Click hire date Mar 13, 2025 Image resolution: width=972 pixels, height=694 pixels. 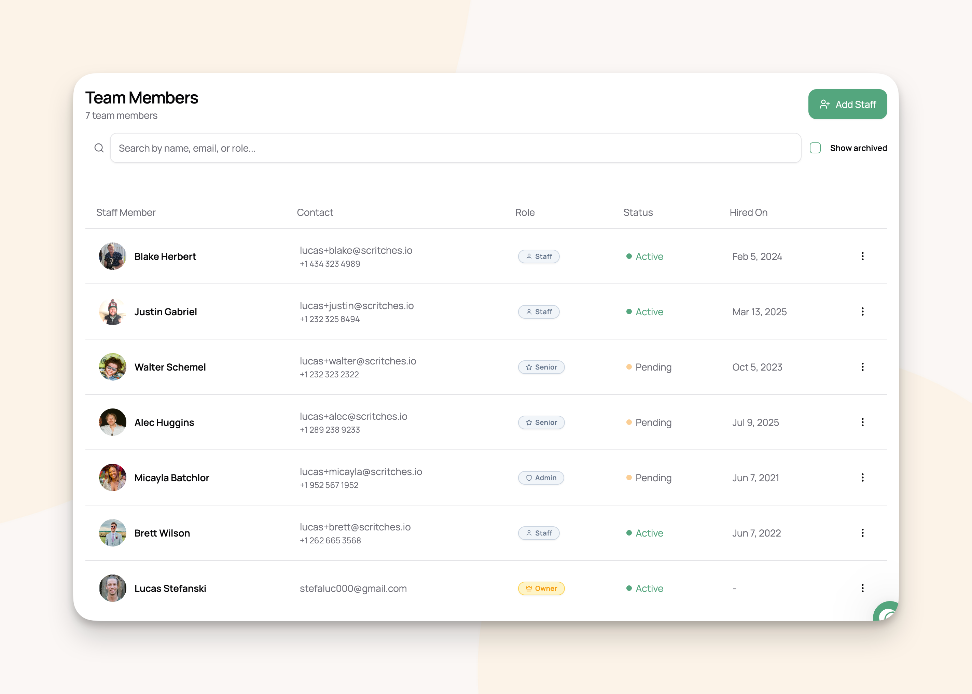tap(759, 312)
